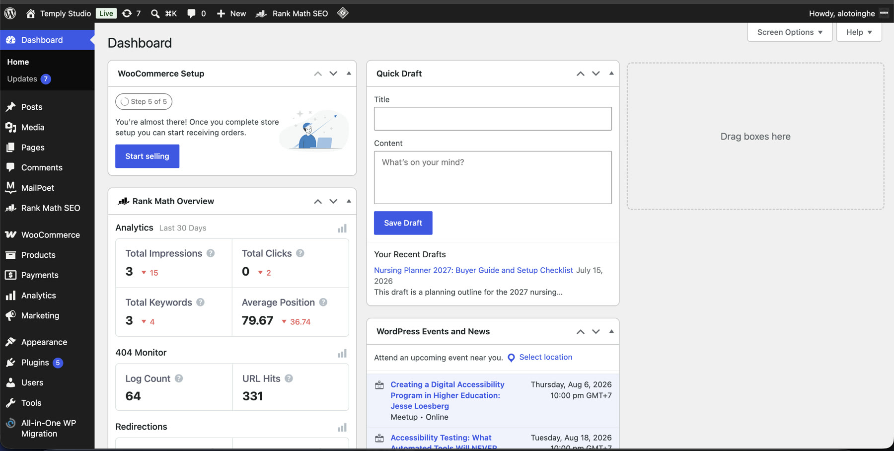Expand the Screen Options dropdown
The height and width of the screenshot is (451, 894).
click(x=790, y=32)
